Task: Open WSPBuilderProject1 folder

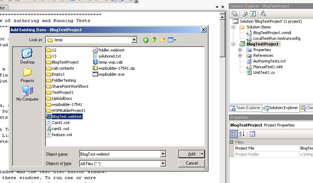Action: (x=66, y=111)
